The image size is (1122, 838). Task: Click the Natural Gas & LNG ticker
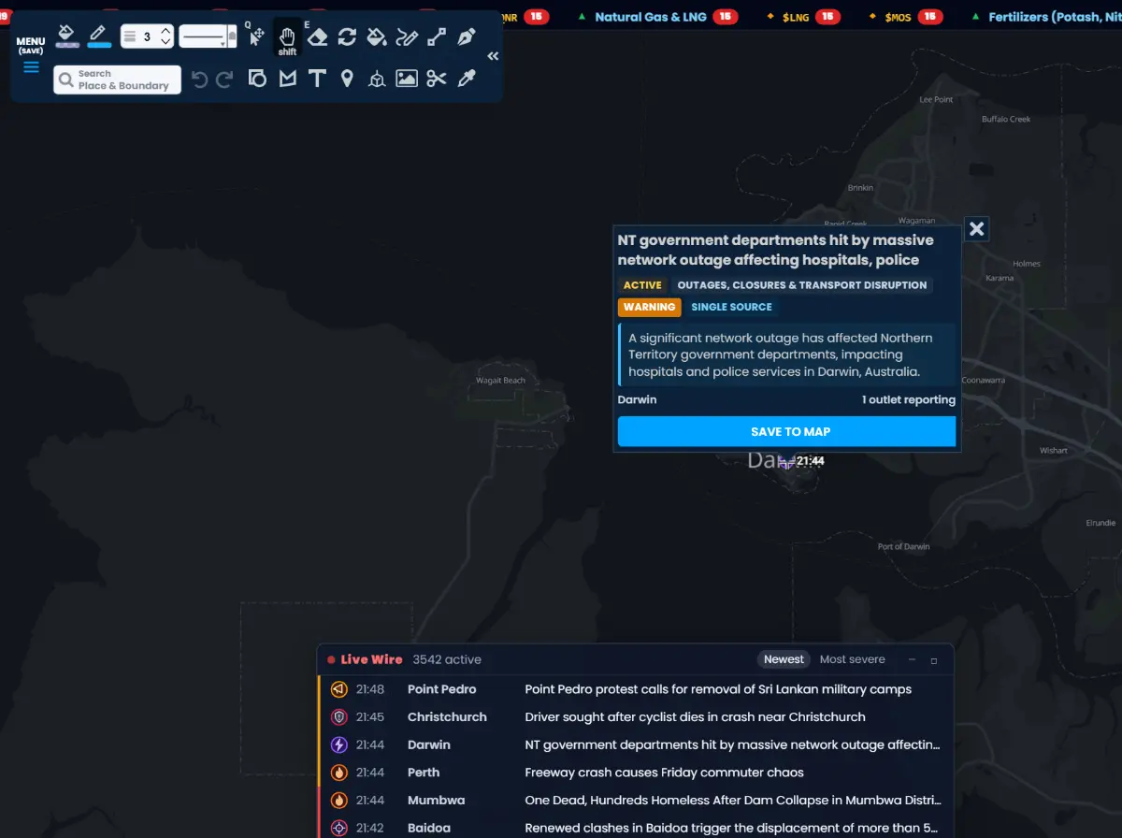click(x=657, y=17)
